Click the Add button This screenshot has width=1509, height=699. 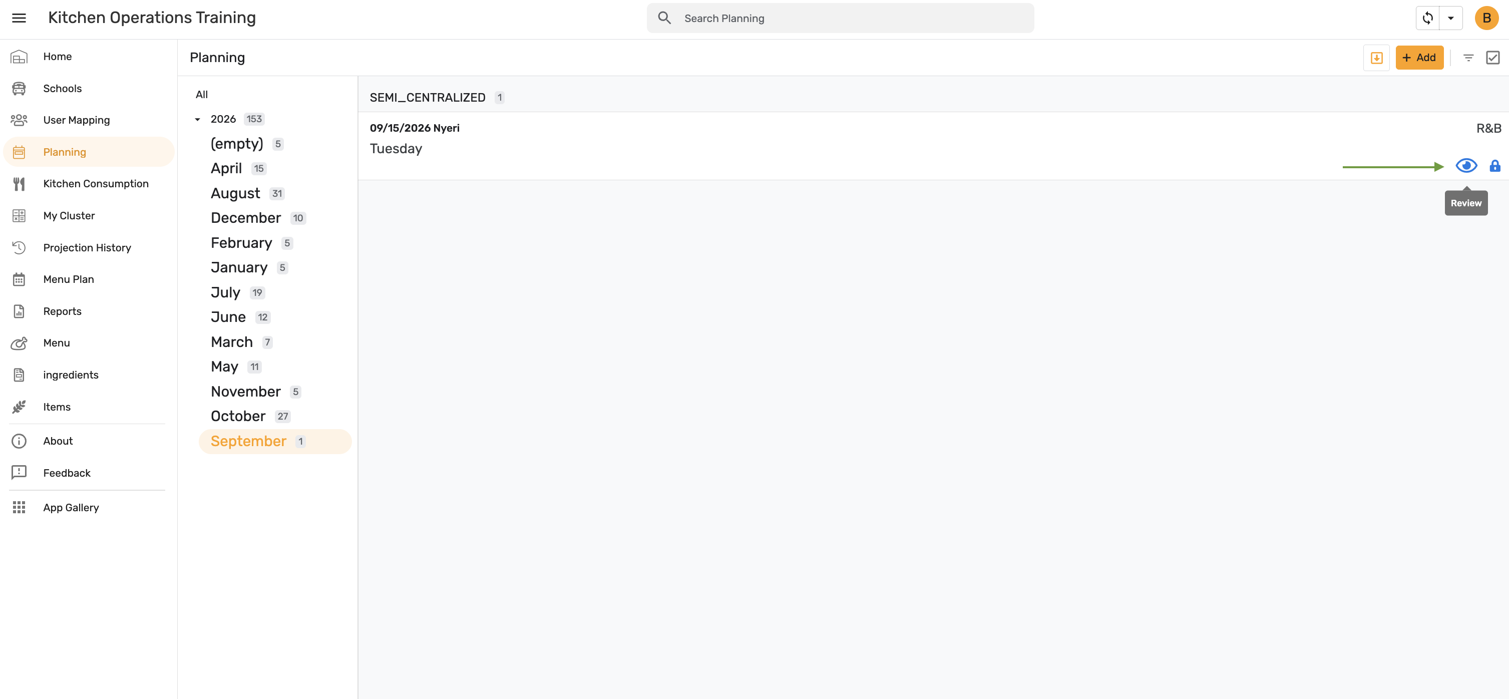pyautogui.click(x=1419, y=58)
